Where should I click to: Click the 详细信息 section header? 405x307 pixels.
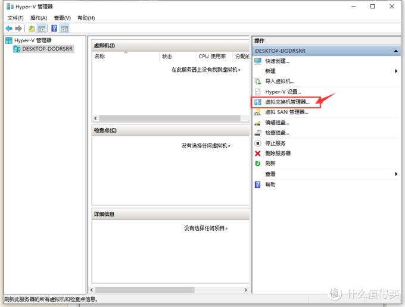click(x=170, y=214)
